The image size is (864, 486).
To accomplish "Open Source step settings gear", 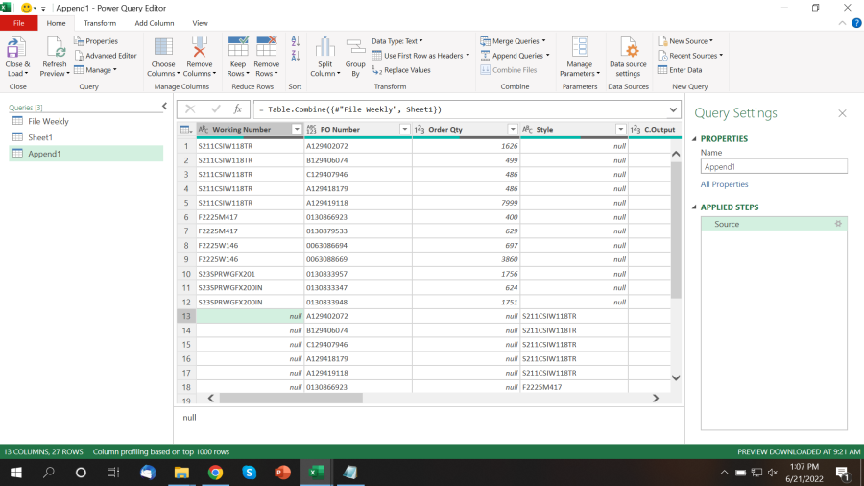I will (838, 224).
